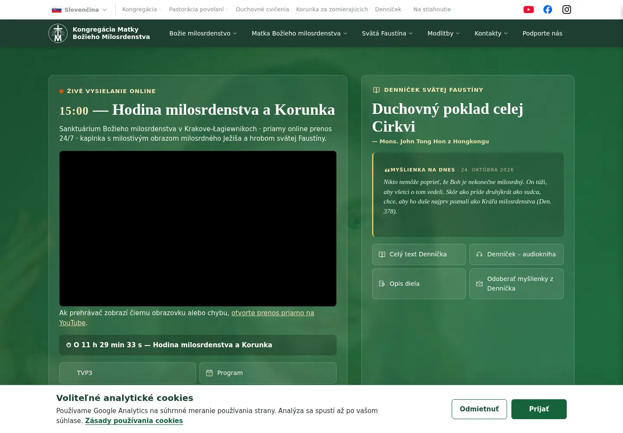Click headphones icon in Denníček audiokniha
The width and height of the screenshot is (623, 433).
coord(479,255)
